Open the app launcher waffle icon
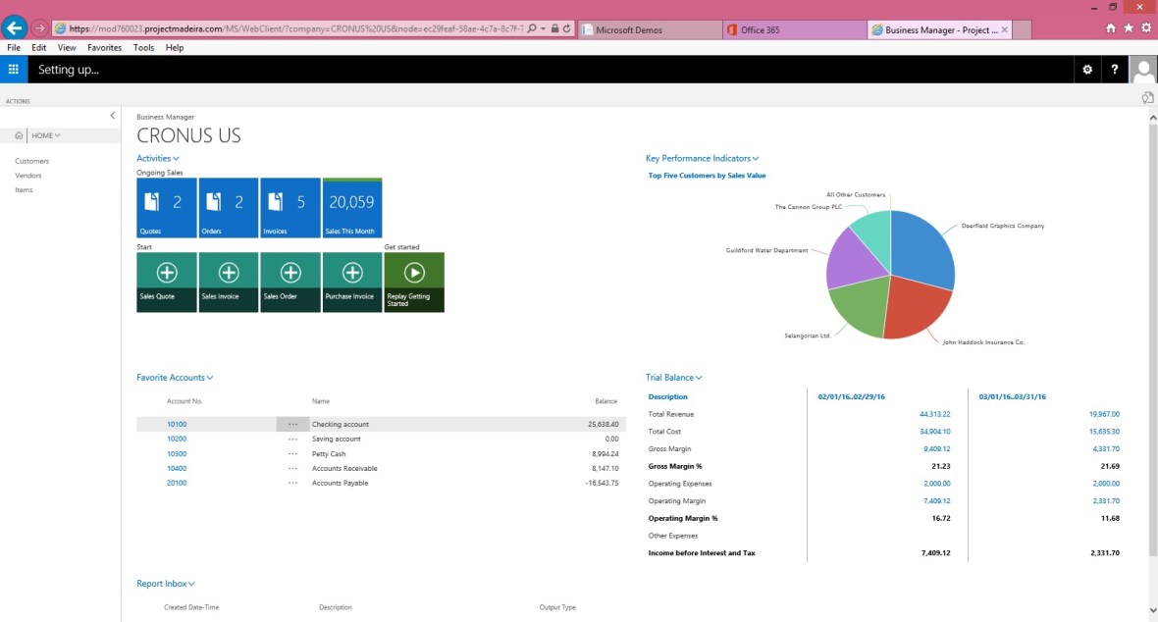Viewport: 1158px width, 622px height. click(x=13, y=70)
